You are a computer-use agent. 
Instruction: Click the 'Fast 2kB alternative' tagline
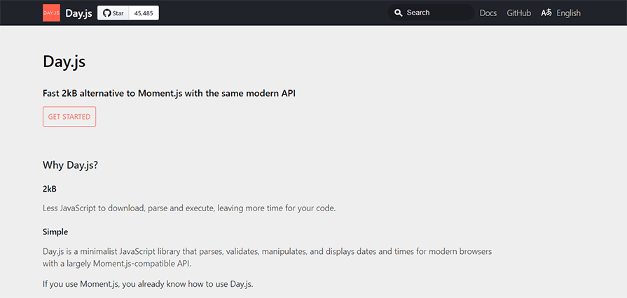pos(169,93)
